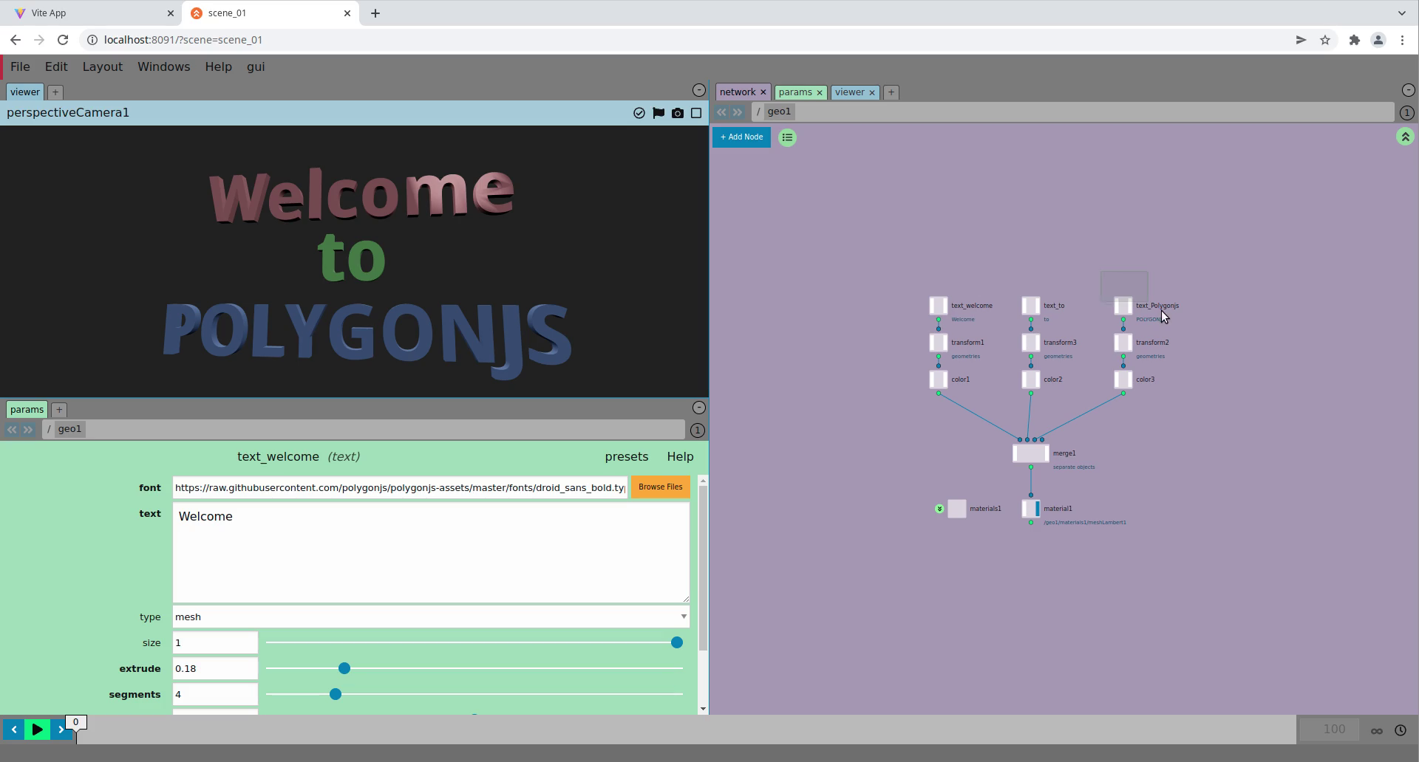Screen dimensions: 1419x762
Task: Click the font URL input field
Action: (400, 488)
